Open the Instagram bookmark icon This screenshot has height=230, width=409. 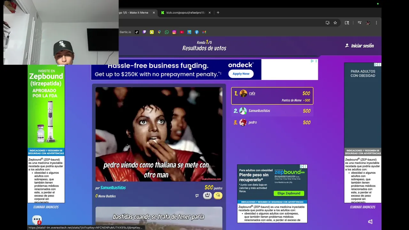tap(174, 32)
